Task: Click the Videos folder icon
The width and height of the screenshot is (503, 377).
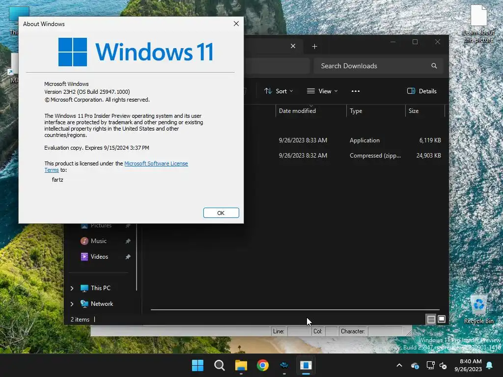Action: (84, 257)
